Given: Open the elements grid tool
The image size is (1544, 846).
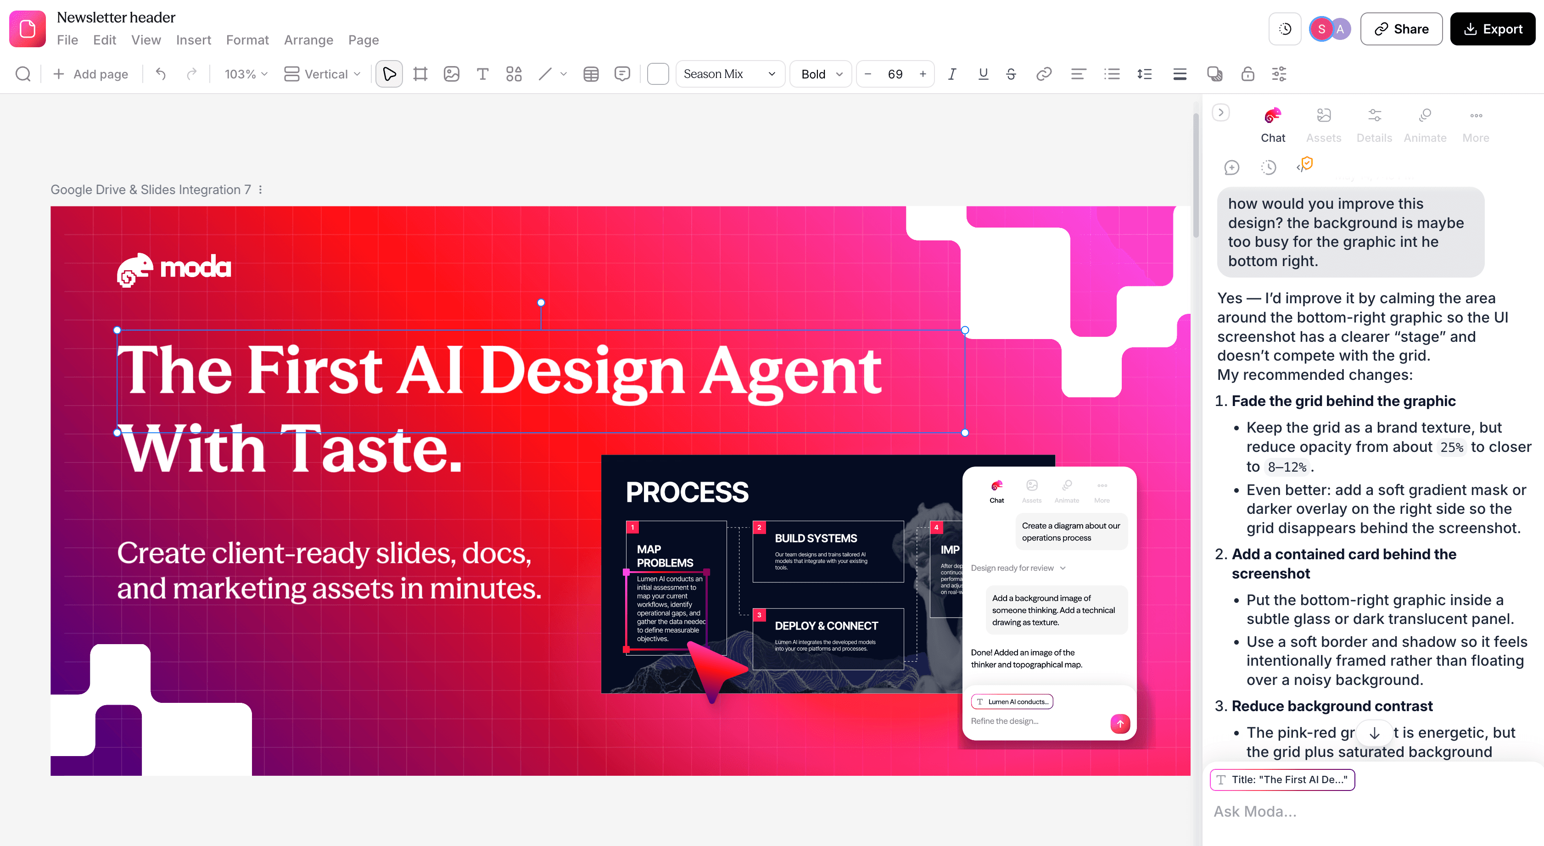Looking at the screenshot, I should (514, 74).
